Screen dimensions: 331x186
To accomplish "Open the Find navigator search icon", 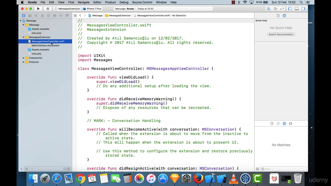I will coord(36,16).
